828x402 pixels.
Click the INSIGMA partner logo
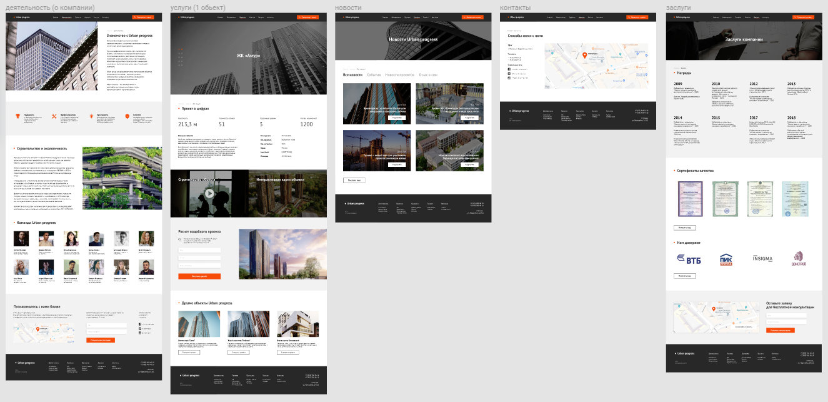[x=762, y=258]
